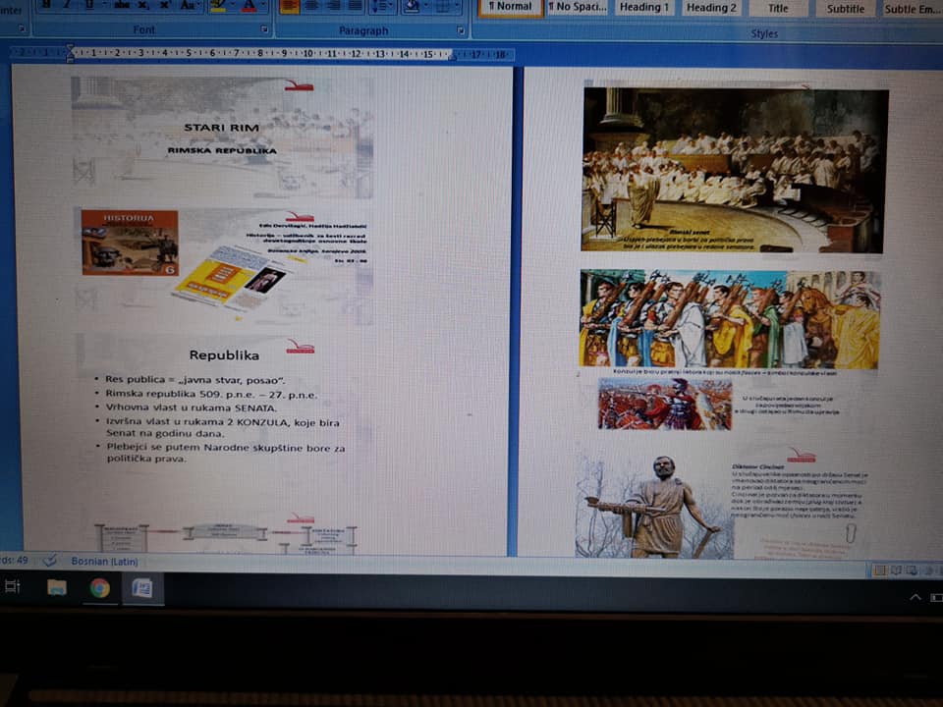The height and width of the screenshot is (707, 943).
Task: Switch to Full Screen Reading view
Action: click(x=896, y=571)
